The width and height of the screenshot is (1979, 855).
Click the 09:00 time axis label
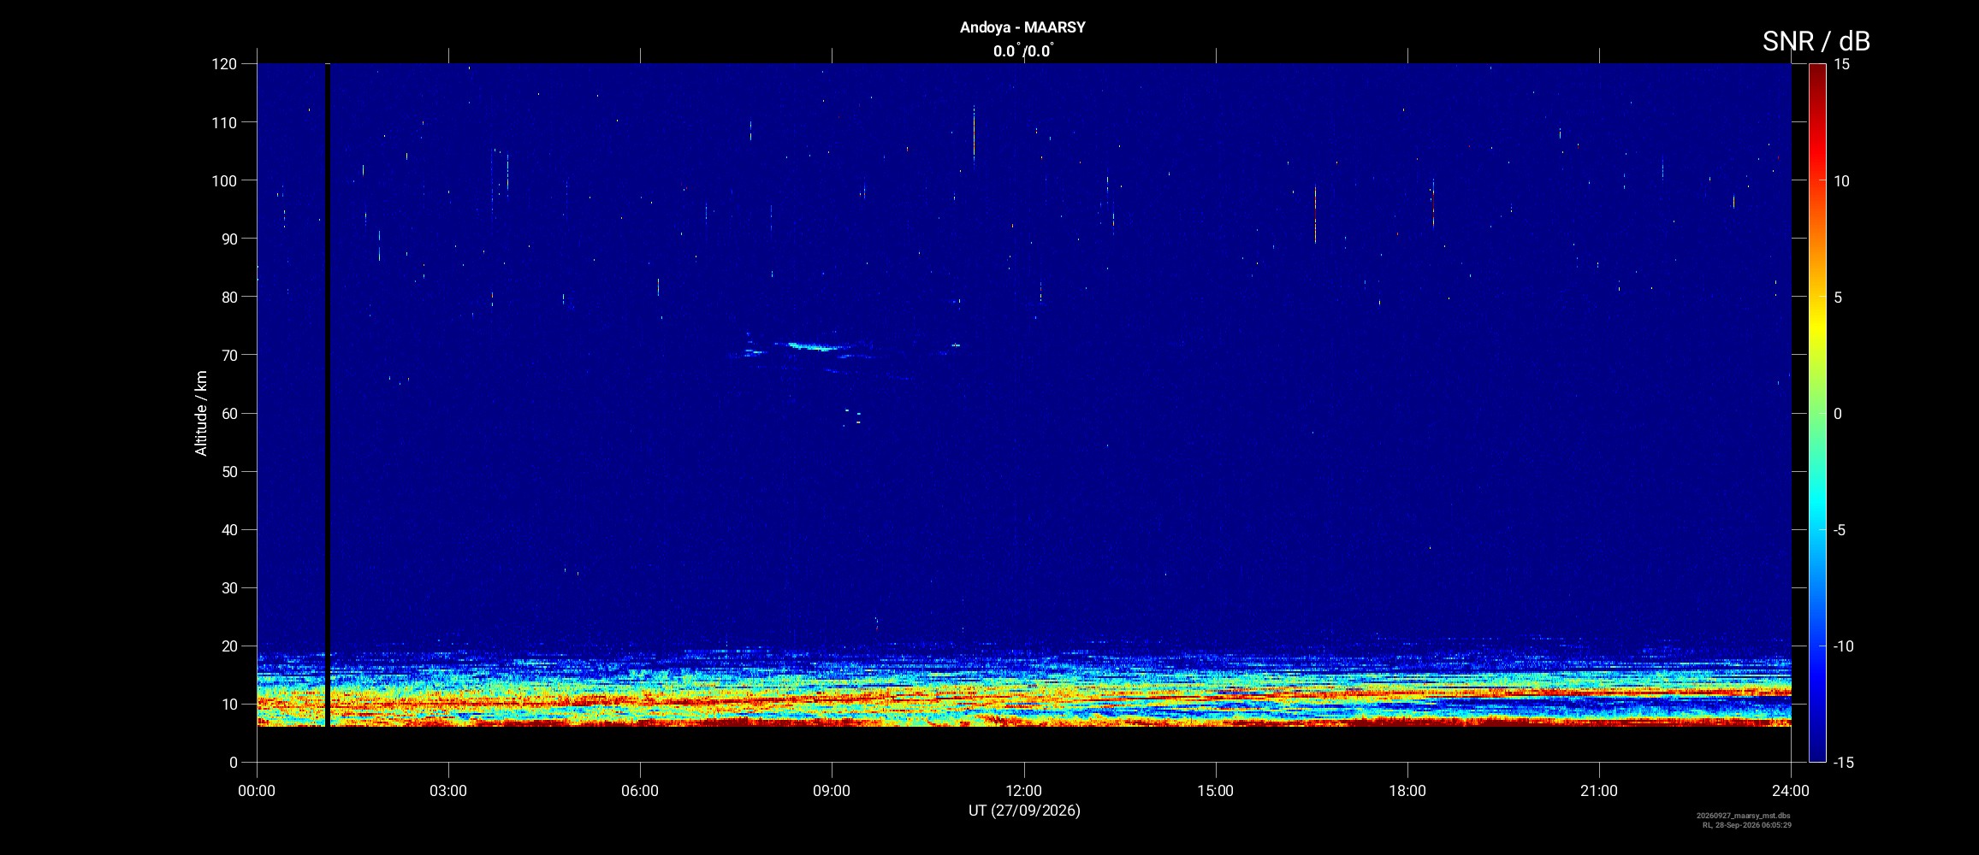click(832, 791)
